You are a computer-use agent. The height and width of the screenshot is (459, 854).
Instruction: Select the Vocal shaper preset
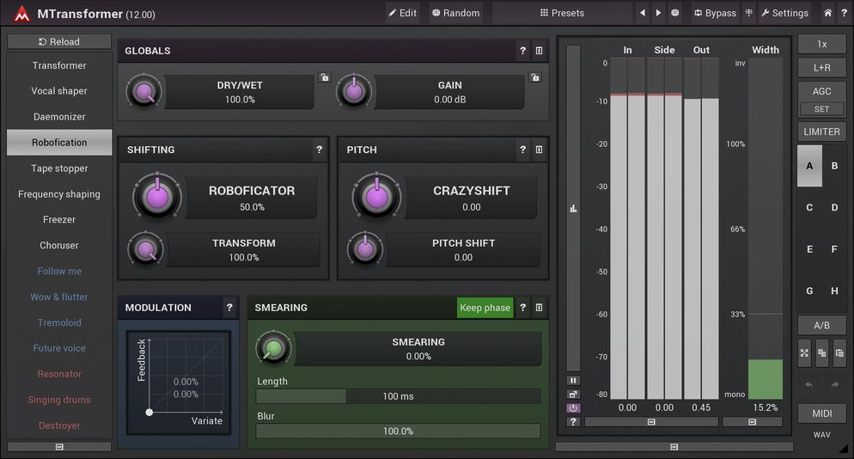tap(59, 91)
